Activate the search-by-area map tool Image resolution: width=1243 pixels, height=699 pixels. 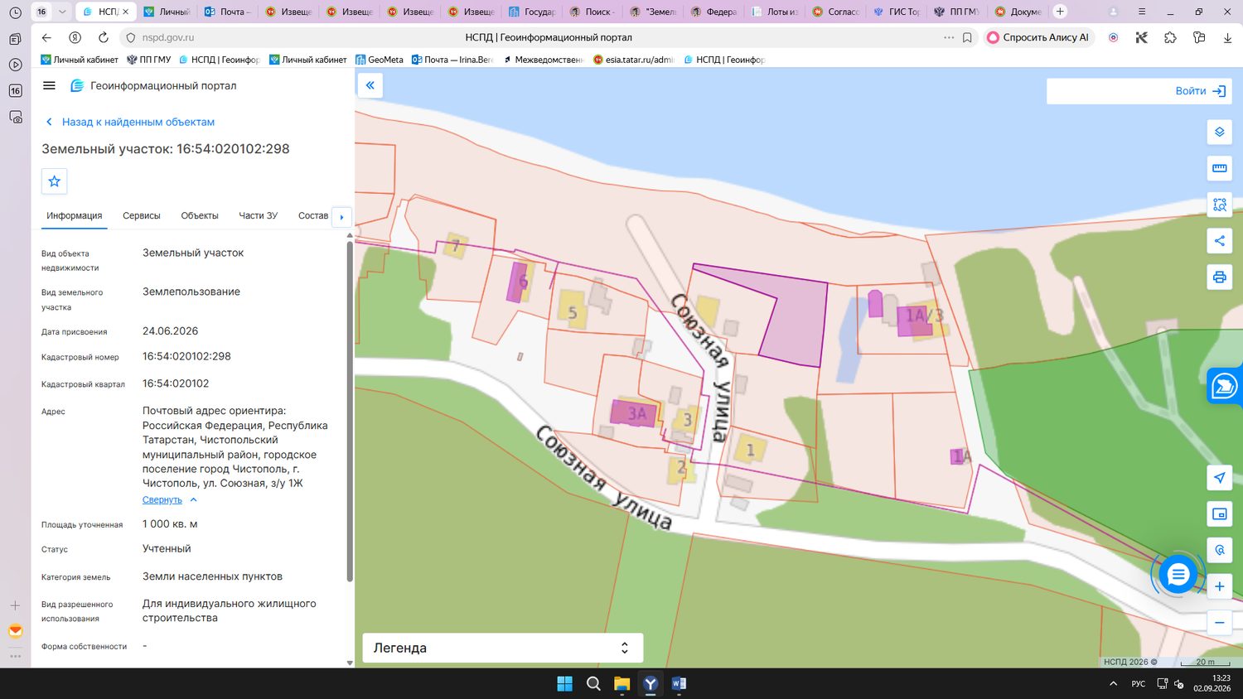1219,205
